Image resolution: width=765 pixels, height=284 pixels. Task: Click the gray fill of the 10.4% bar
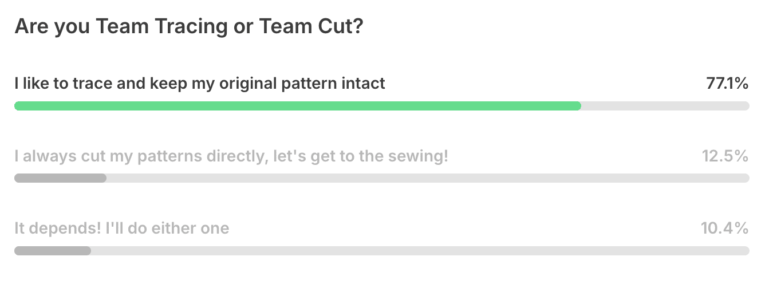click(53, 251)
